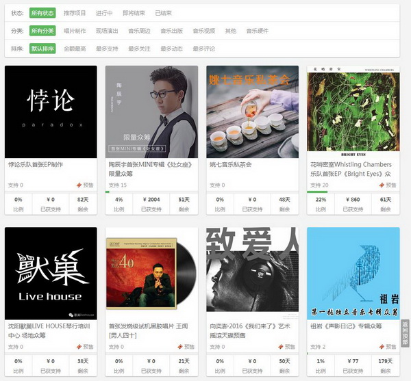This screenshot has height=381, width=411.
Task: Click progress bar on 陶辰宇 card
Action: point(151,192)
